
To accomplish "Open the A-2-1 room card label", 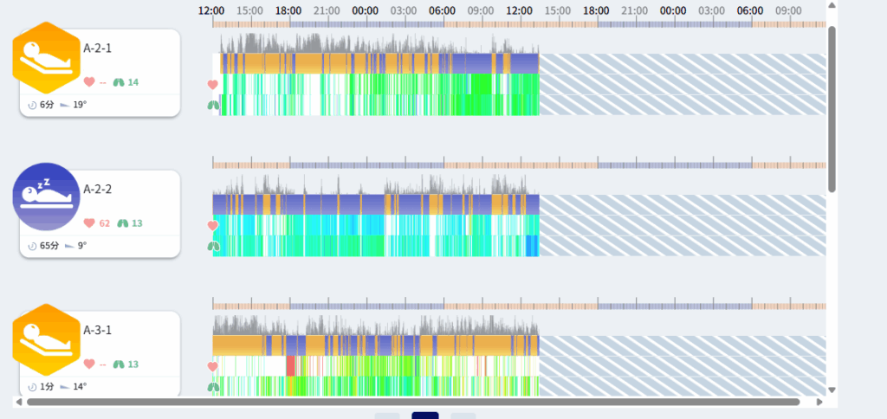I will pyautogui.click(x=97, y=48).
